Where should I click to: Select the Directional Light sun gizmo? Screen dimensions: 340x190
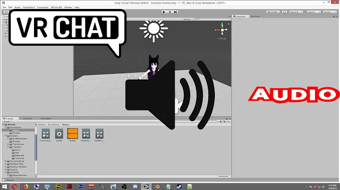pos(153,29)
